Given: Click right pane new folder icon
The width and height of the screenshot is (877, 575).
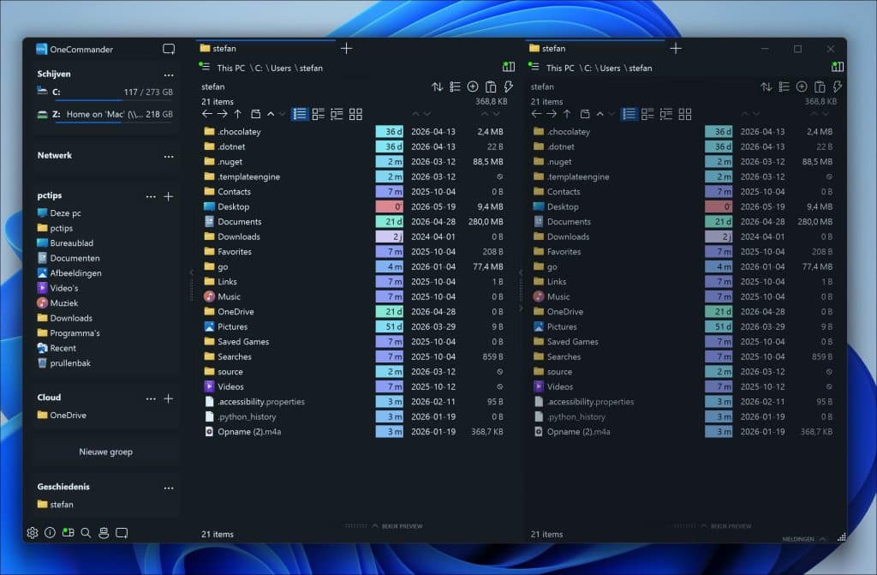Looking at the screenshot, I should 585,114.
